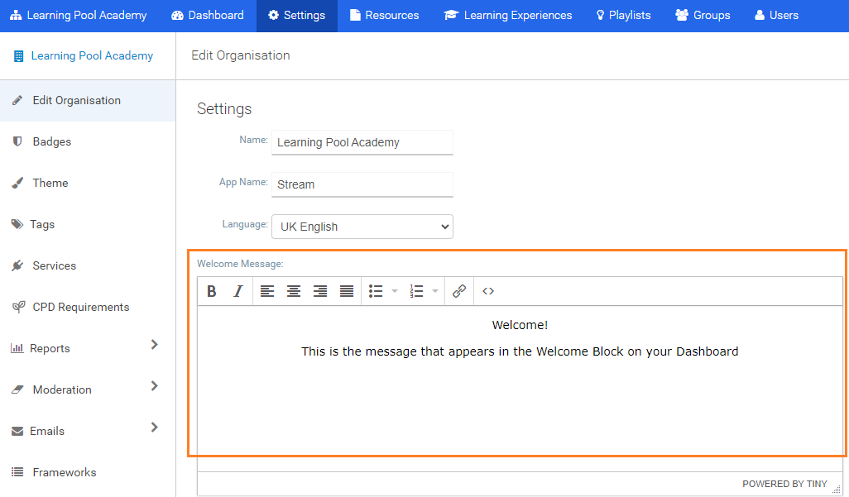Viewport: 849px width, 497px height.
Task: Toggle bold formatting in Welcome Message editor
Action: [212, 291]
